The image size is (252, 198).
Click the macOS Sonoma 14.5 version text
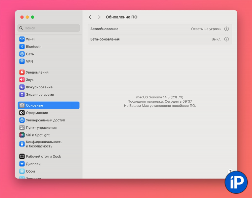(x=160, y=97)
